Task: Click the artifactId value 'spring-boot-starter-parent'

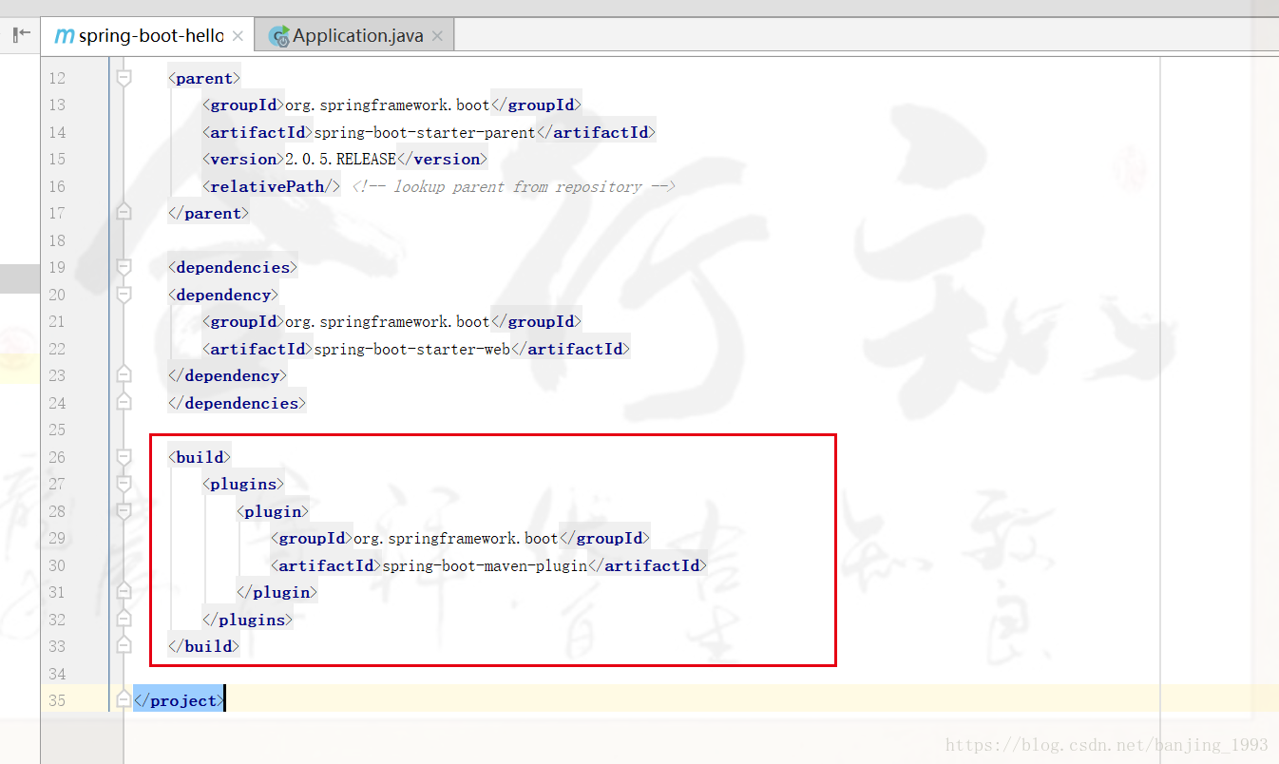Action: coord(425,132)
